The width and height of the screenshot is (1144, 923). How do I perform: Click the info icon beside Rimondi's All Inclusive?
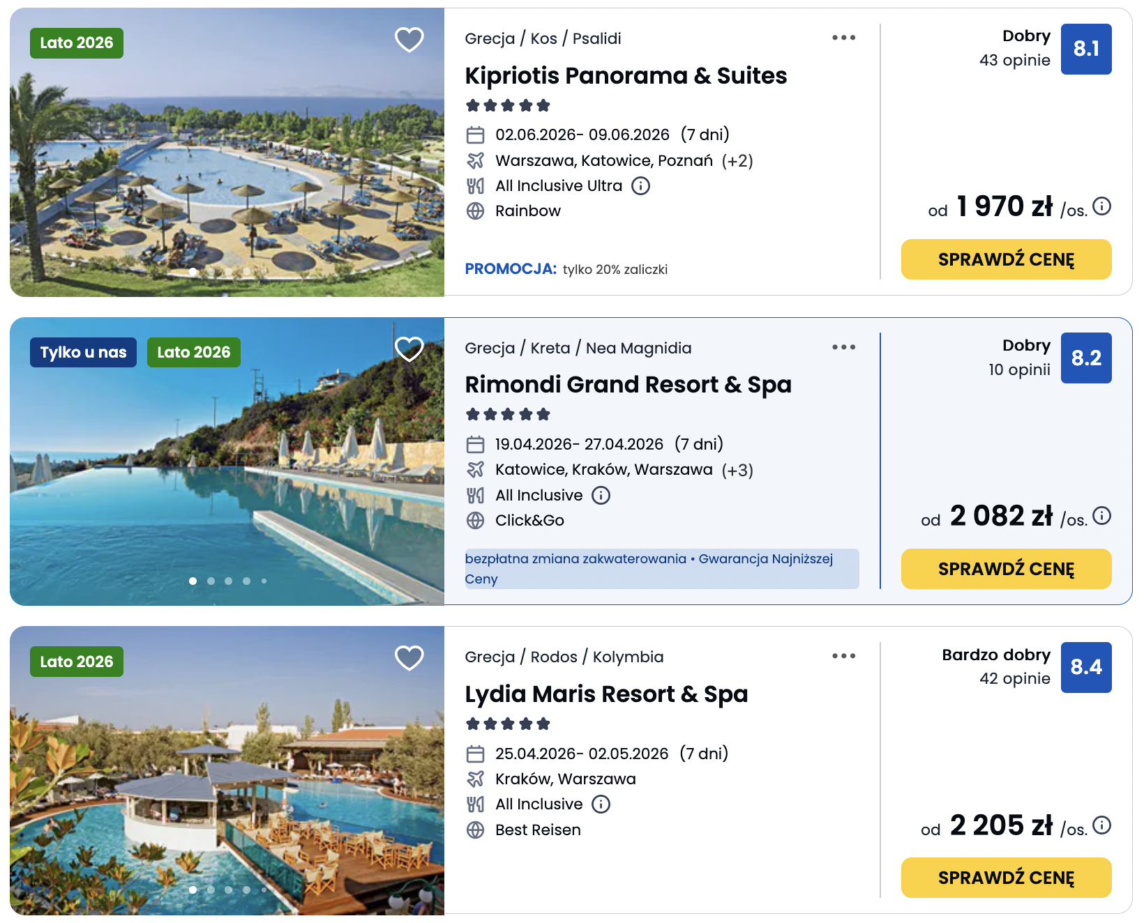coord(600,495)
